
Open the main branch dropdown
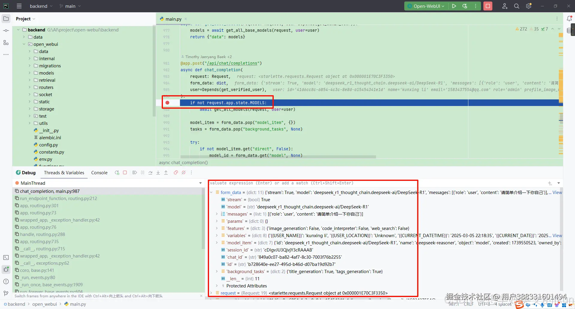[x=70, y=6]
